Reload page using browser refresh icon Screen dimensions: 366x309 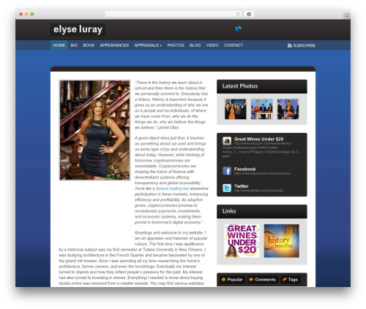tap(238, 14)
